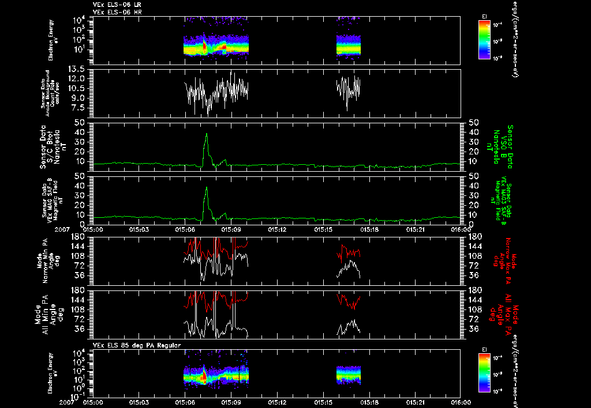Click the second white trace segment in count rate plot

tap(348, 92)
